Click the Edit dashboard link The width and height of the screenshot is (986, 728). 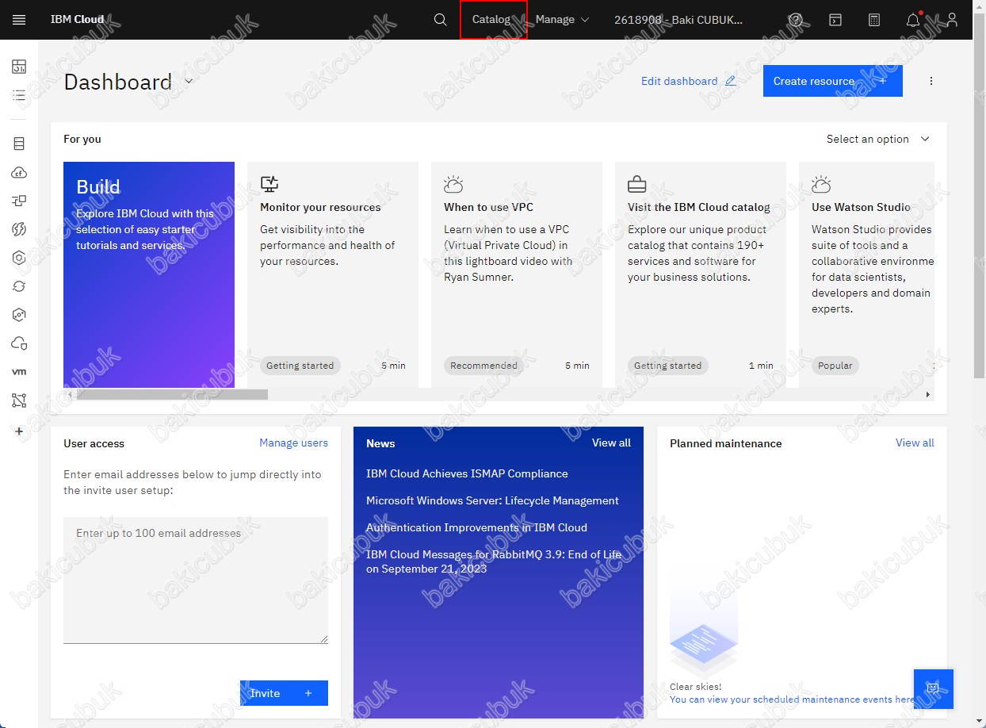coord(679,81)
